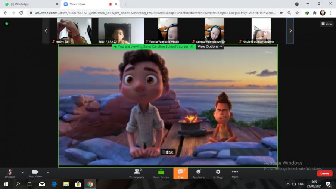Bookmark this page with the star icon
336x189 pixels.
(x=297, y=13)
